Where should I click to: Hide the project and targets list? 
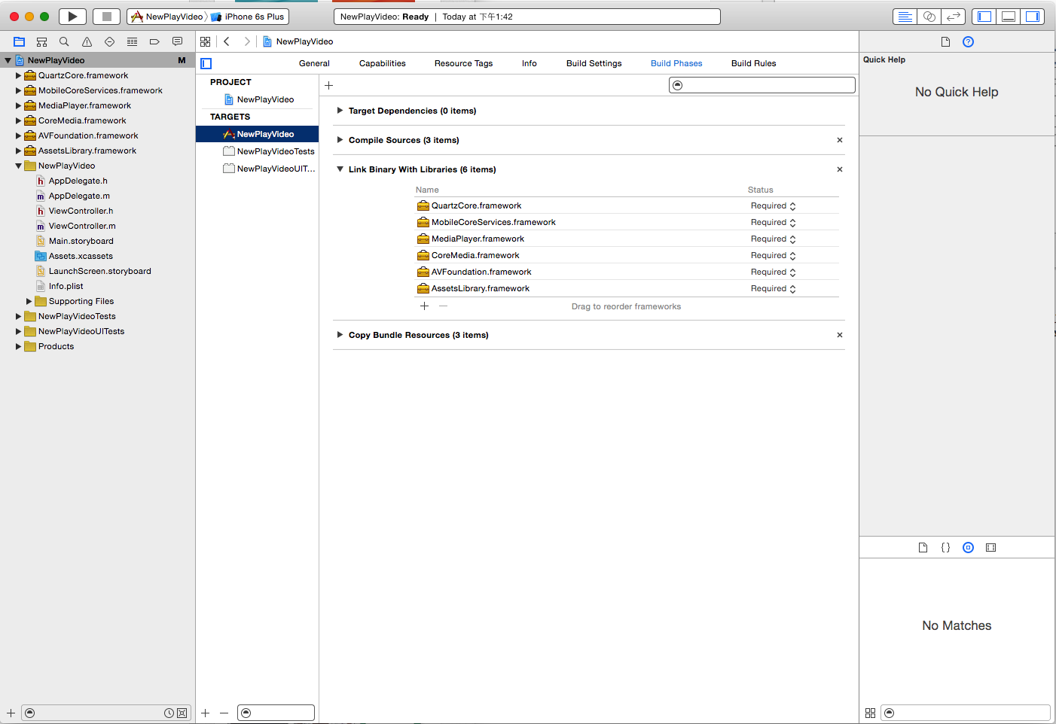tap(206, 63)
